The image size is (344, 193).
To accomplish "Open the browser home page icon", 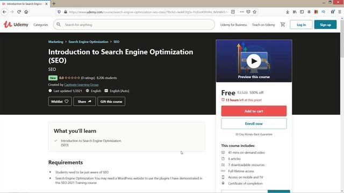I will point(26,12).
